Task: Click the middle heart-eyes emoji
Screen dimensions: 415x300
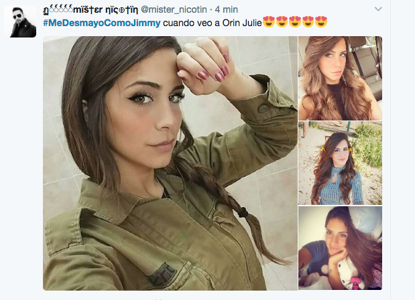Action: (x=295, y=21)
